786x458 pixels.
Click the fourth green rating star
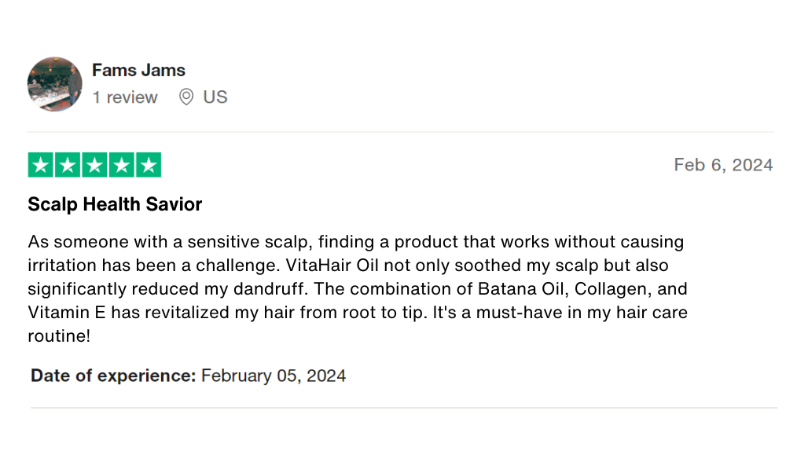point(121,166)
